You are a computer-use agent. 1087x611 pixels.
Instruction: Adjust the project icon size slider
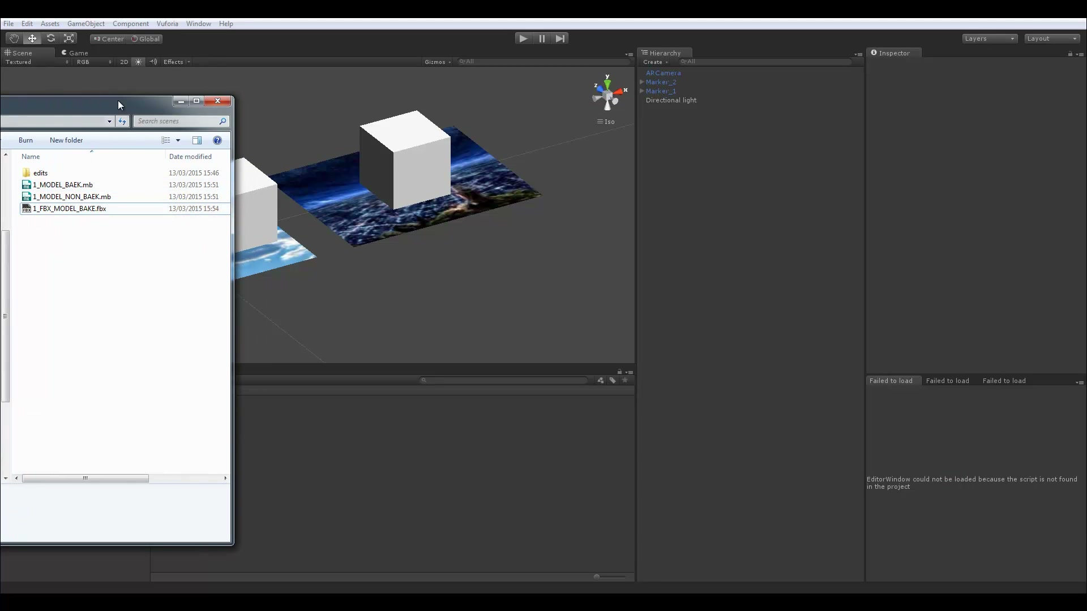click(610, 576)
